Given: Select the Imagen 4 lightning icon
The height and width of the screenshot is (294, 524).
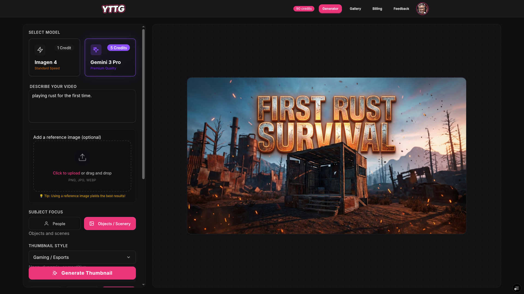Looking at the screenshot, I should click(40, 50).
